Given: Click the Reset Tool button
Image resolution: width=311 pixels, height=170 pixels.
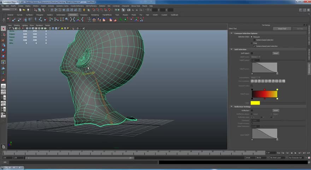Looking at the screenshot, I should 282,29.
